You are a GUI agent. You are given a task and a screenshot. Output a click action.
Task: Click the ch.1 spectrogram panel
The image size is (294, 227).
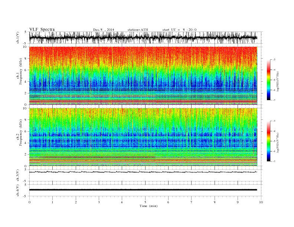coord(143,76)
